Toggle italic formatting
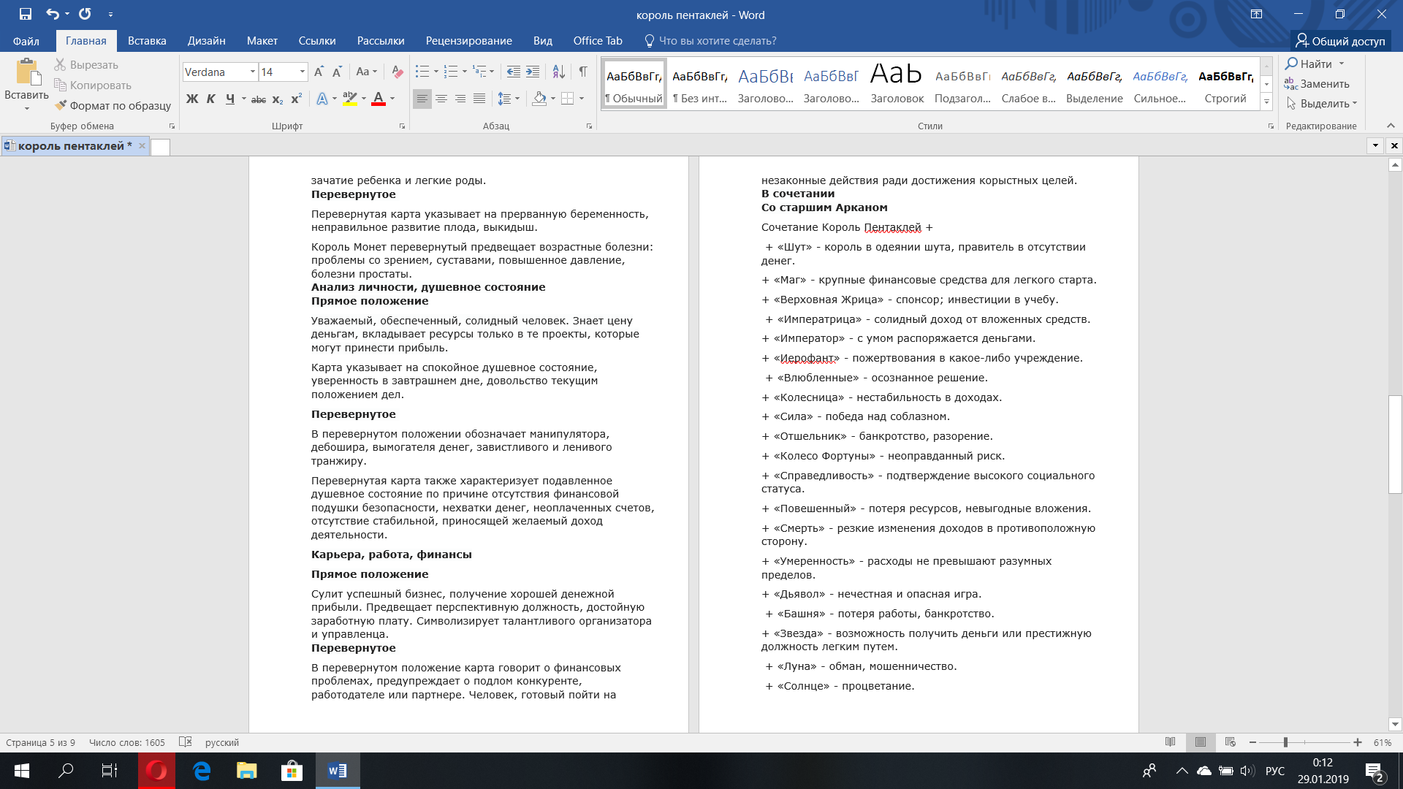The height and width of the screenshot is (789, 1403). point(210,99)
